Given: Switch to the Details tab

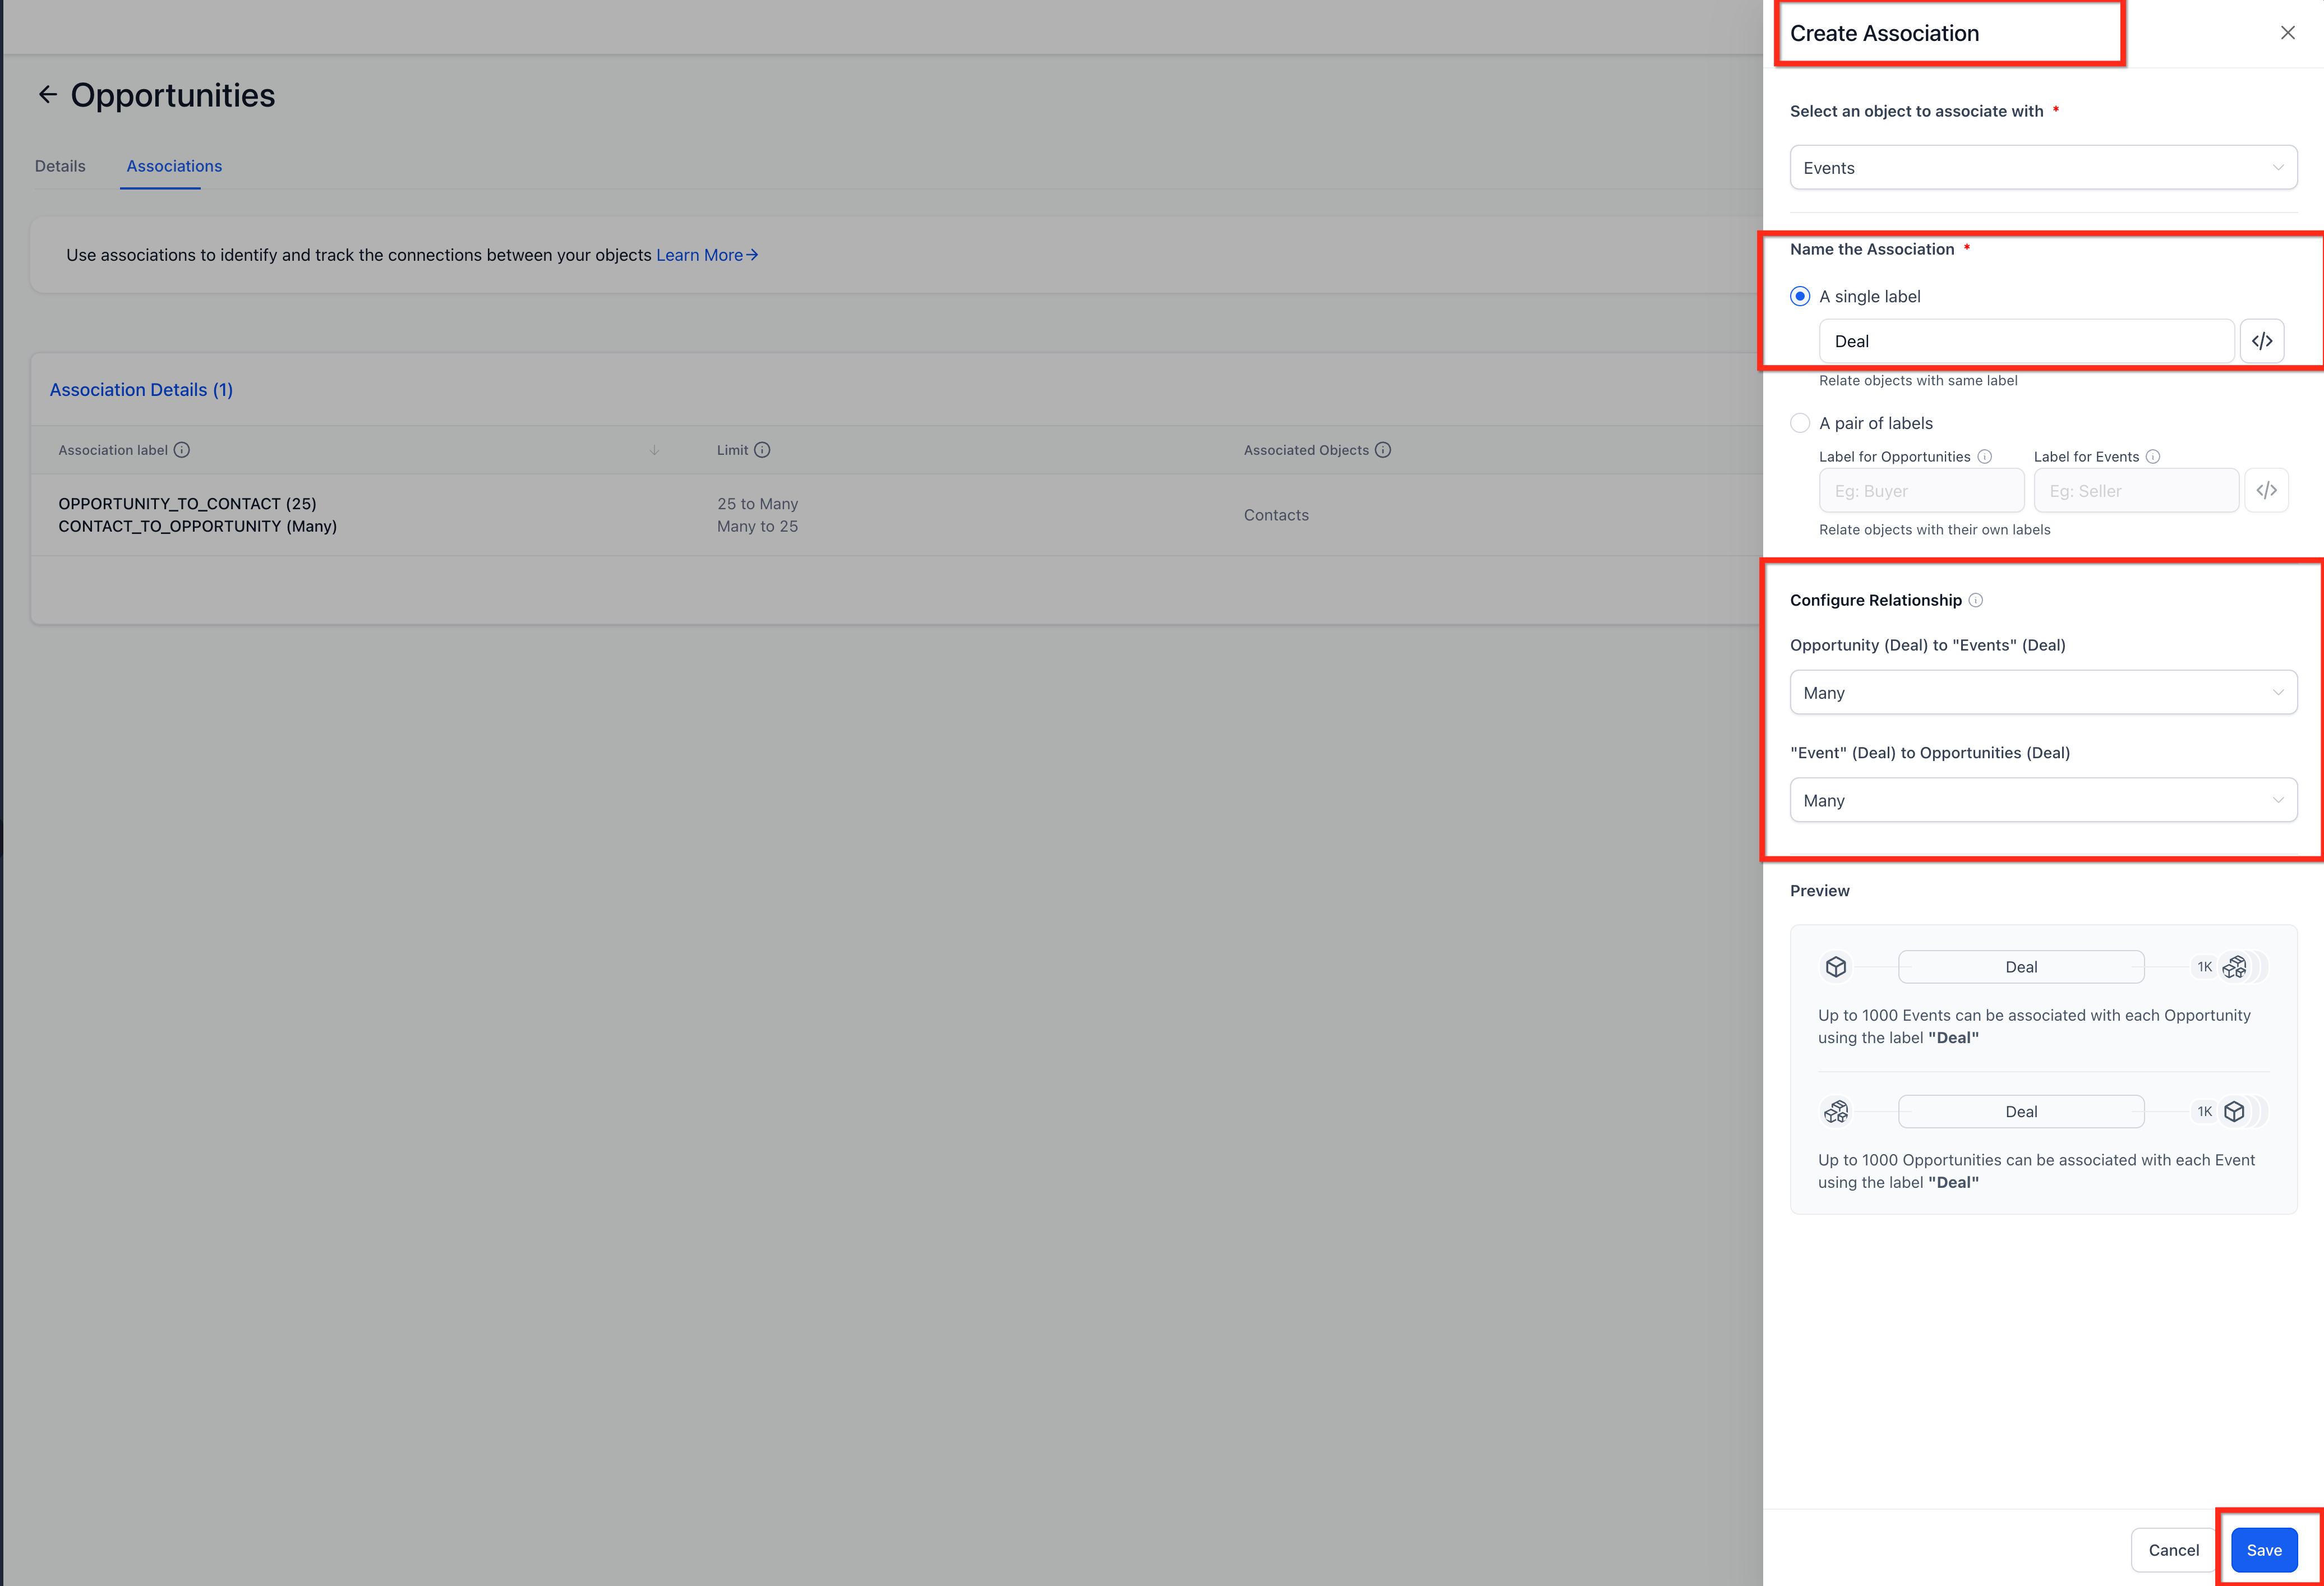Looking at the screenshot, I should 60,166.
